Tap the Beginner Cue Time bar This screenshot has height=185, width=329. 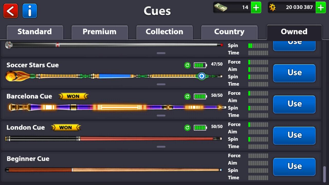pos(258,178)
